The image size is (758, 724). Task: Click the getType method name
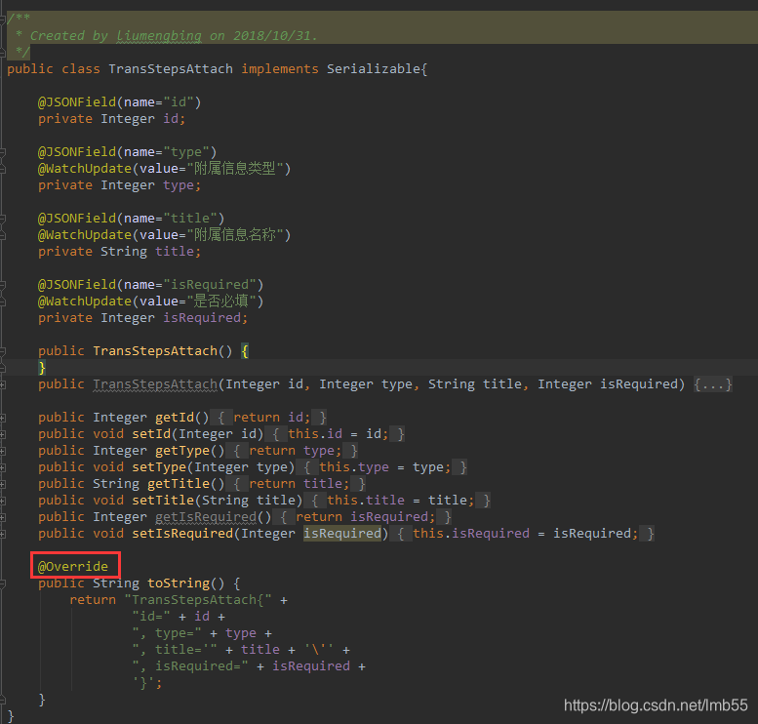coord(181,451)
